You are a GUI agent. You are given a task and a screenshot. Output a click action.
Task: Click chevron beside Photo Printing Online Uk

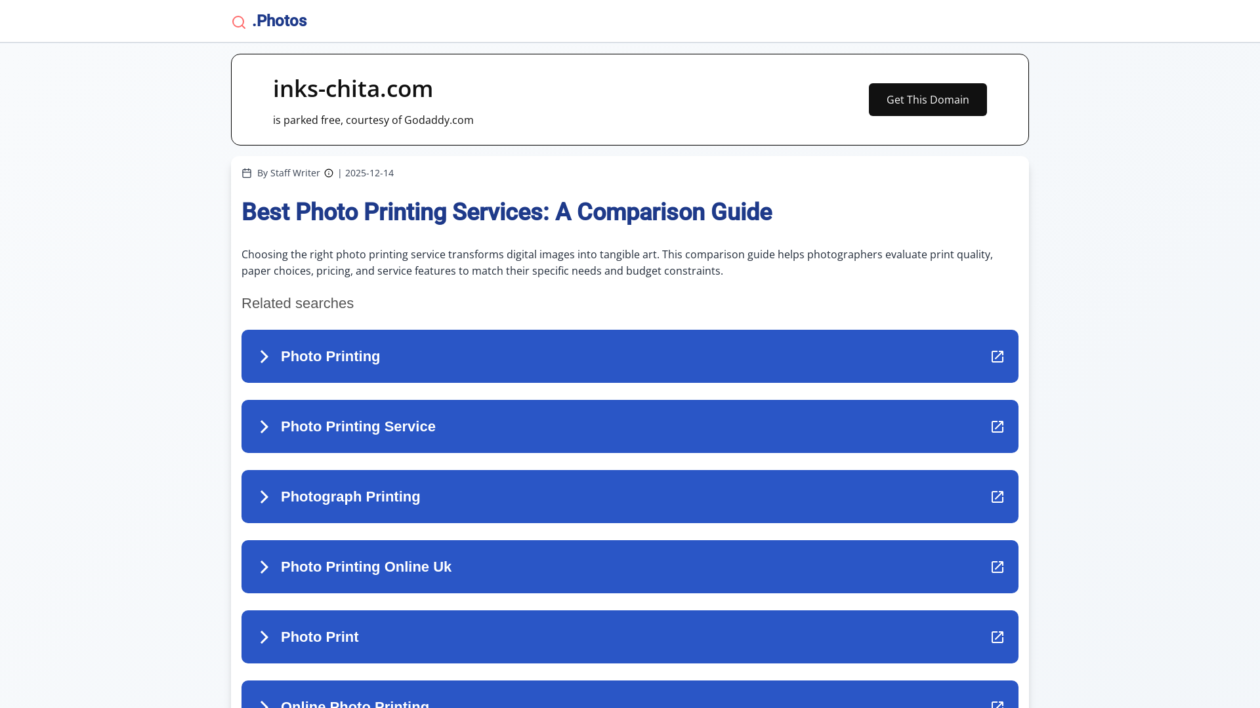coord(264,567)
